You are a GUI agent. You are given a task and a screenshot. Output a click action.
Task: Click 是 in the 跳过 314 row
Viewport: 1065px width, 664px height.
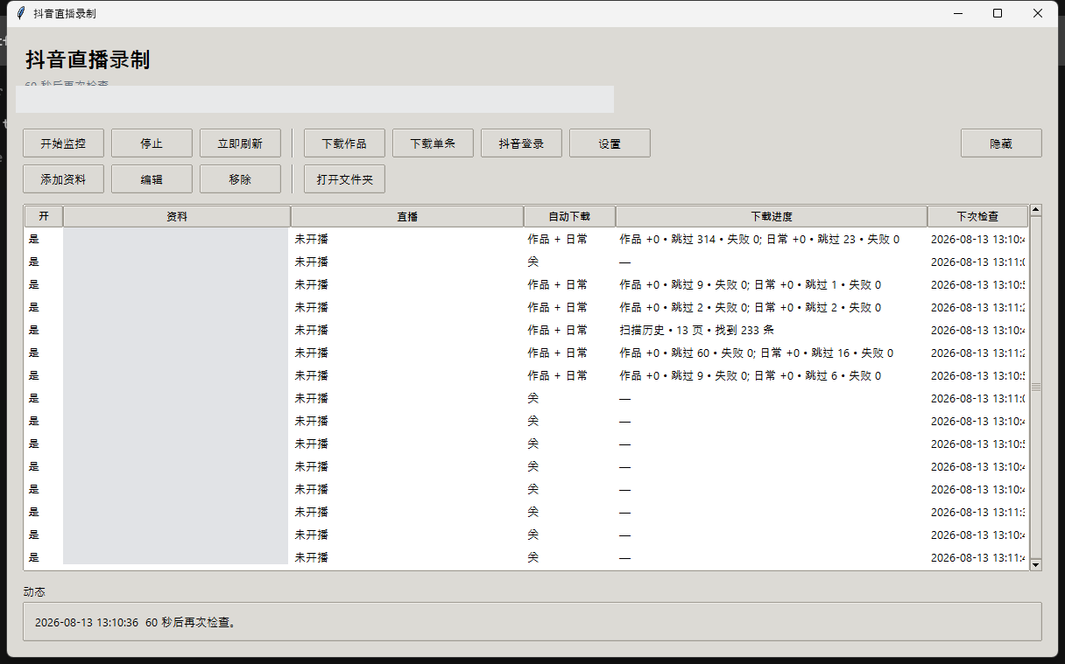(x=33, y=239)
